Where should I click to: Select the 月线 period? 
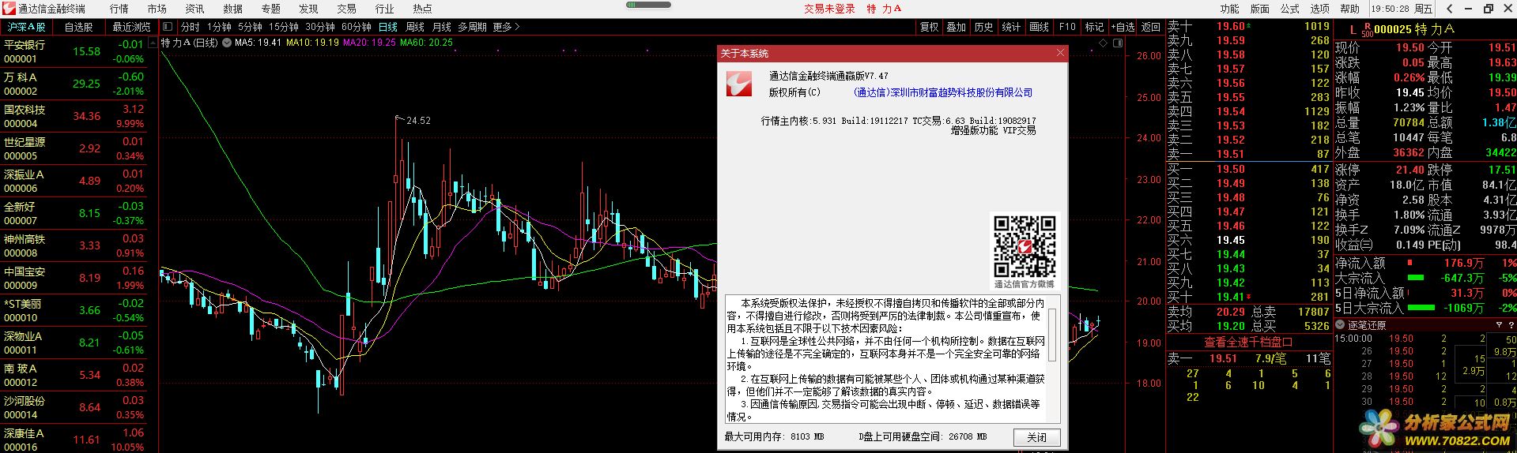click(442, 27)
